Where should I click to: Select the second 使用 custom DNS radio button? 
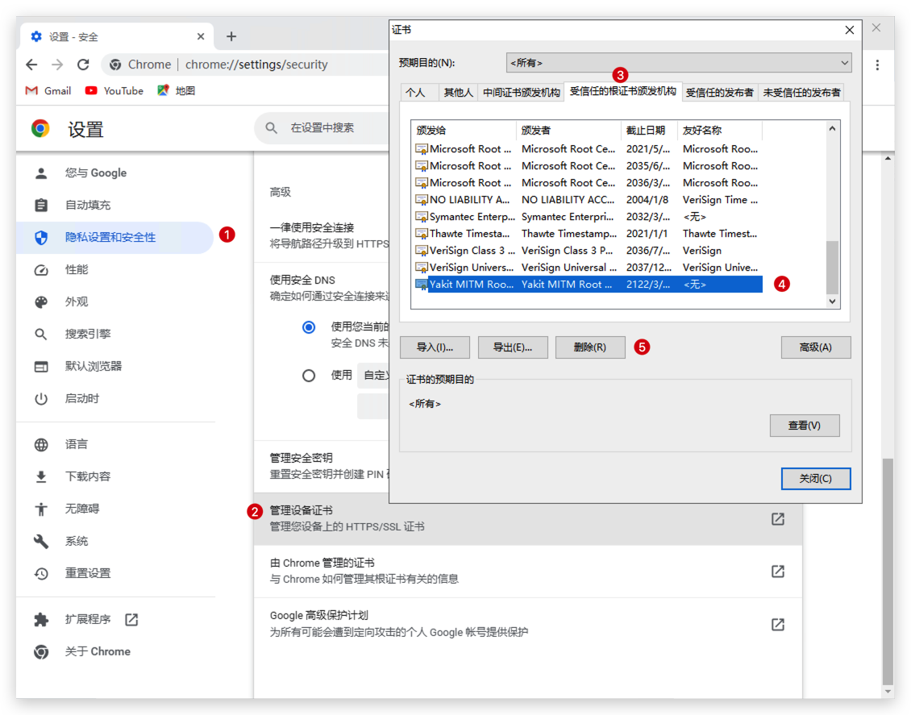(309, 375)
